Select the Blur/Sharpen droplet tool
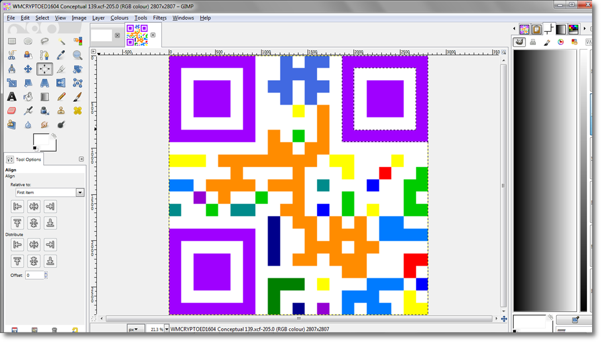Image resolution: width=601 pixels, height=342 pixels. pyautogui.click(x=28, y=125)
